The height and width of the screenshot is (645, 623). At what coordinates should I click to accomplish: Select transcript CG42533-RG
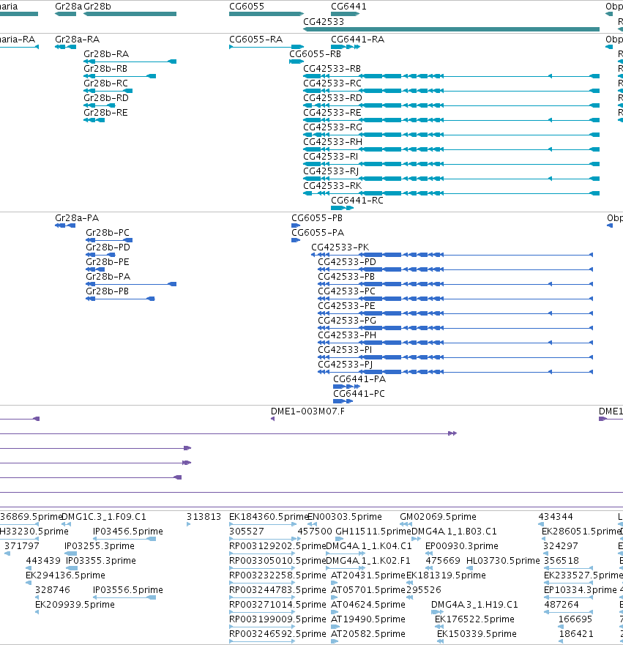click(x=451, y=135)
